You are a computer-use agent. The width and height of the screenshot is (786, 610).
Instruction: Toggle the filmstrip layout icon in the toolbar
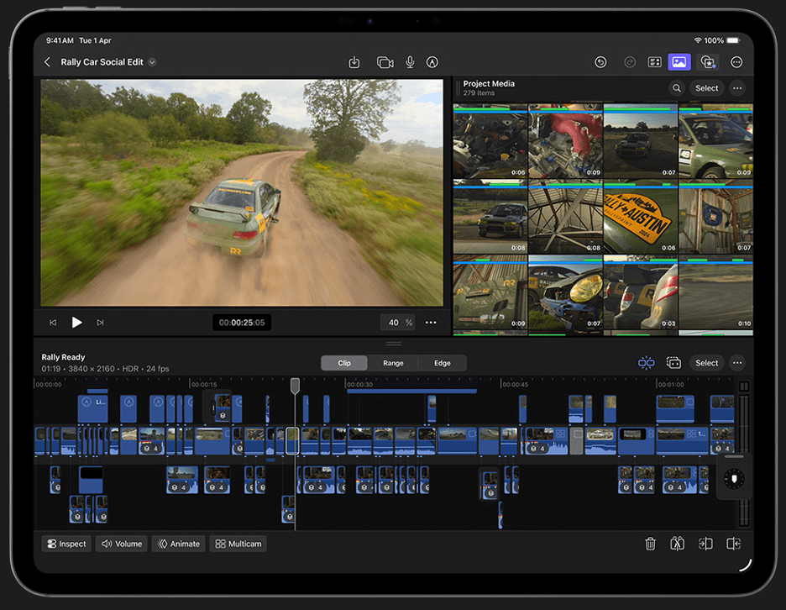pos(655,62)
